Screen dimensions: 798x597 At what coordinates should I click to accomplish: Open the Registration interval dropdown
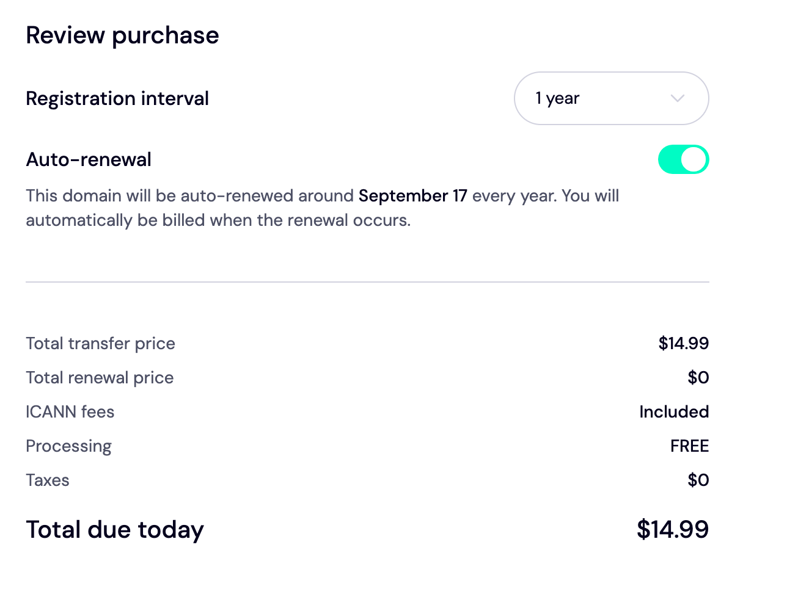point(611,98)
